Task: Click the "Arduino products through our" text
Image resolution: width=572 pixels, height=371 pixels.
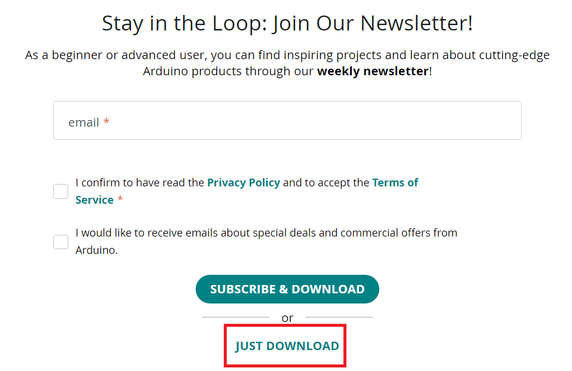Action: click(x=229, y=72)
